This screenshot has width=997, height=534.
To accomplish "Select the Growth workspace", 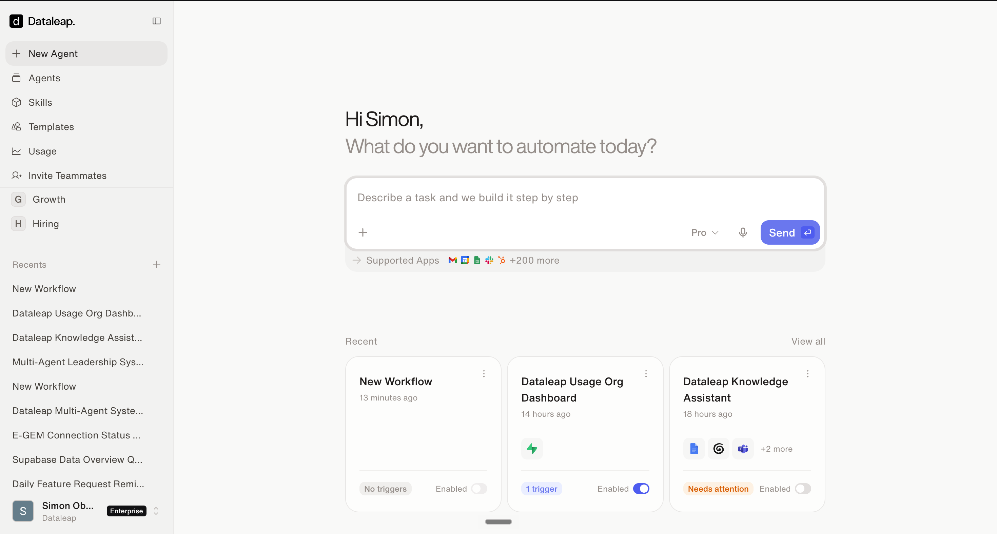I will [x=86, y=199].
